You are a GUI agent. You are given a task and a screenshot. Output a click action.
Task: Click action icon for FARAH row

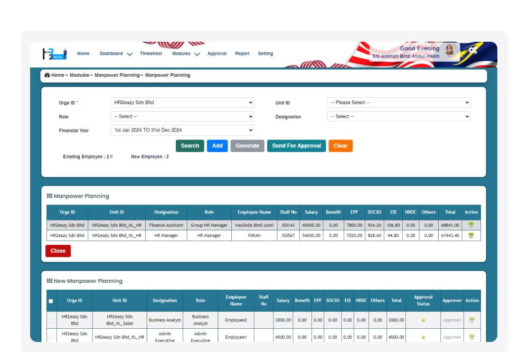pos(471,236)
